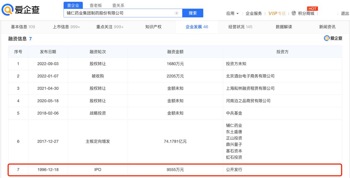Open the 新闻资讯 tab
Image resolution: width=350 pixels, height=178 pixels.
point(327,27)
